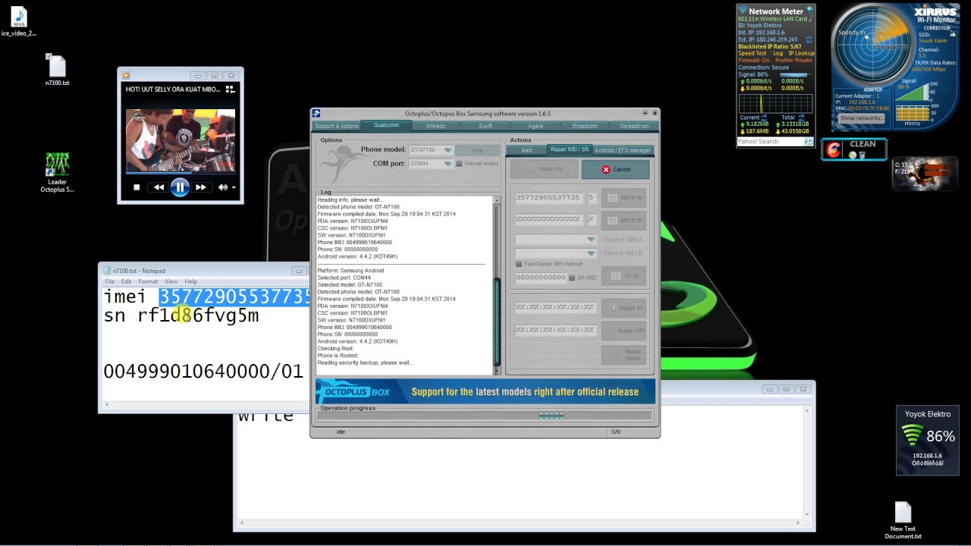The width and height of the screenshot is (971, 546).
Task: Click the IMEI A input field
Action: (x=549, y=198)
